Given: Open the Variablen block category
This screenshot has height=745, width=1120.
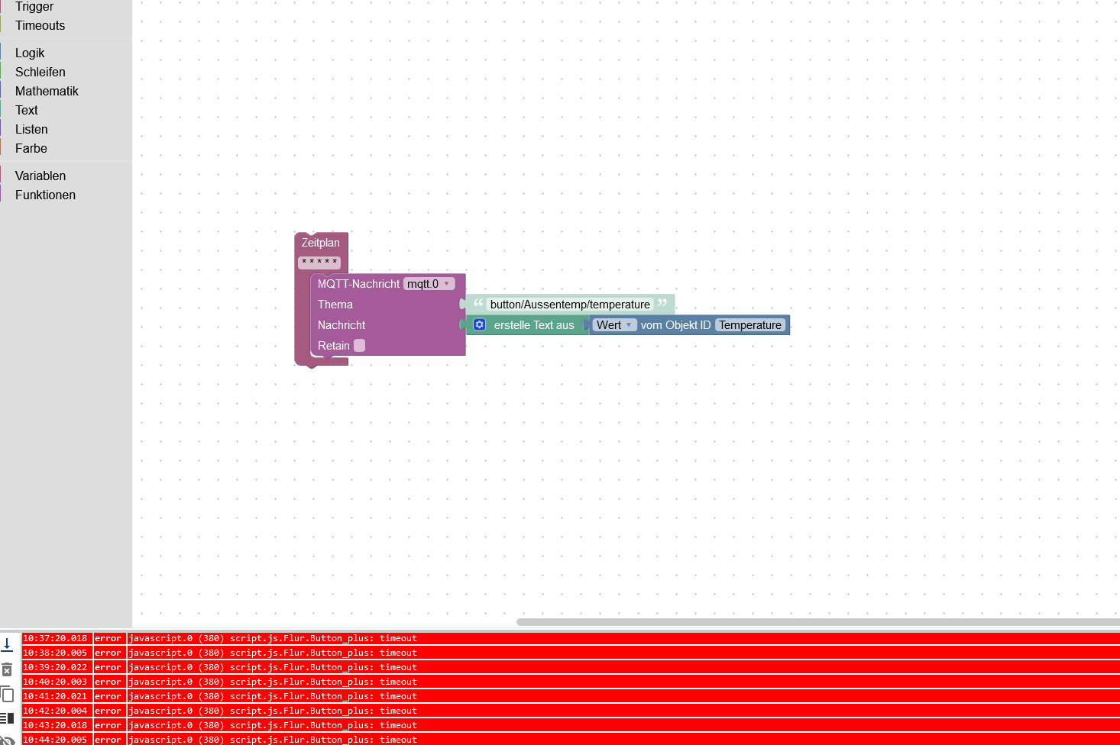Looking at the screenshot, I should pyautogui.click(x=40, y=176).
